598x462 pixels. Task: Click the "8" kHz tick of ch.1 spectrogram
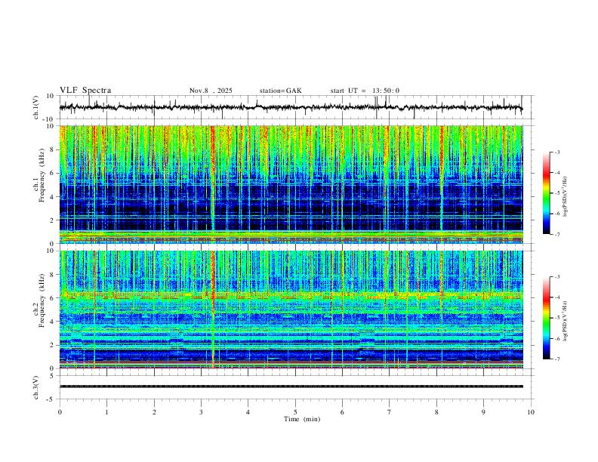[x=53, y=149]
